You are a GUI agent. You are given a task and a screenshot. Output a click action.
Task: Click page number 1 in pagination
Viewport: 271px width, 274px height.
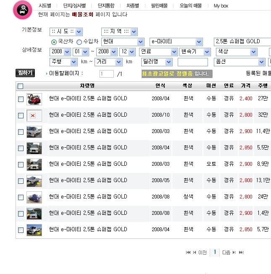[215, 252]
